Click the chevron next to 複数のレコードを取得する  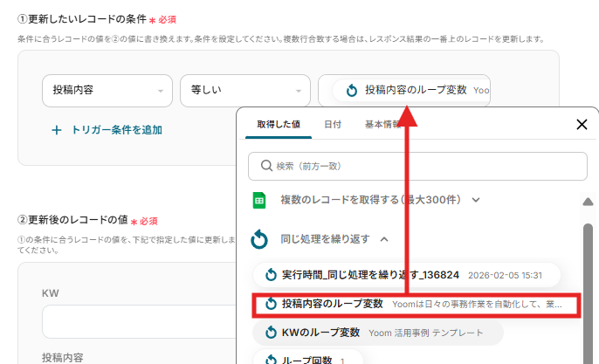(476, 200)
